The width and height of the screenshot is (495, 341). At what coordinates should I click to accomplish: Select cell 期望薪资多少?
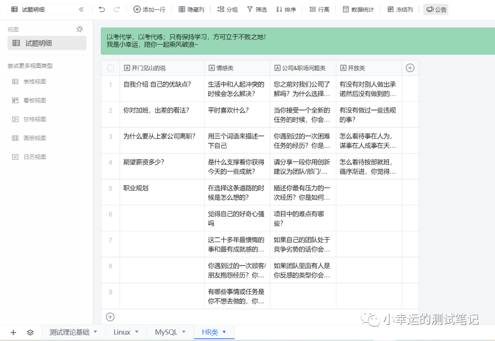pyautogui.click(x=162, y=166)
